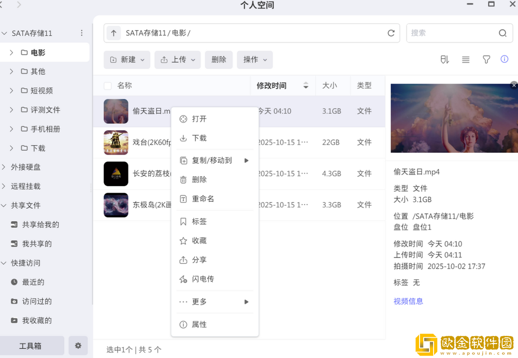
Task: Navigate up using the parent folder arrow
Action: tap(113, 33)
